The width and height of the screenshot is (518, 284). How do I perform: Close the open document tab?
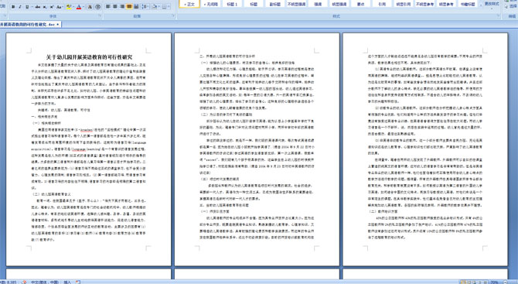58,25
